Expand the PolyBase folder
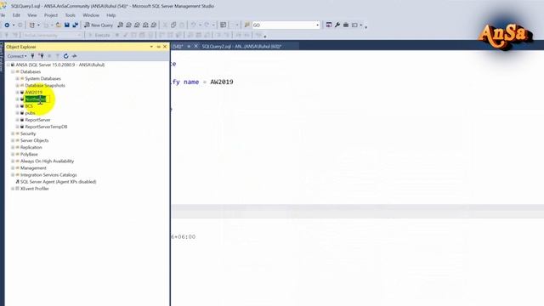Screen dimensions: 544x306 pos(13,155)
